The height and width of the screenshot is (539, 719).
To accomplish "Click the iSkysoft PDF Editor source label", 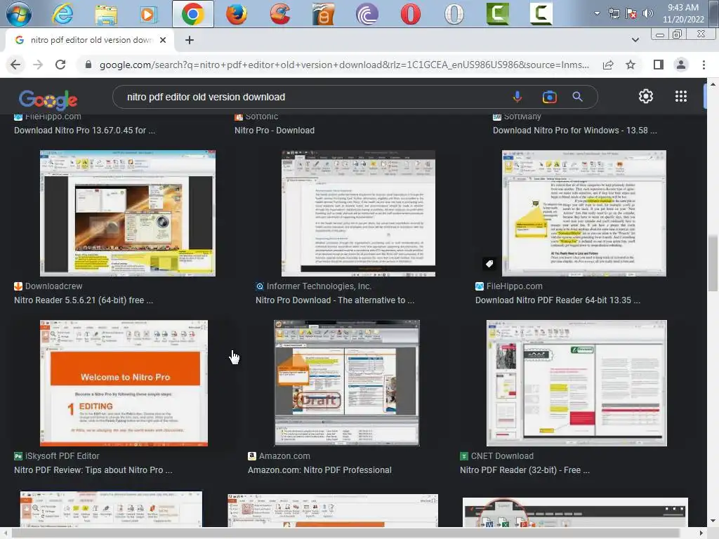I will click(62, 456).
